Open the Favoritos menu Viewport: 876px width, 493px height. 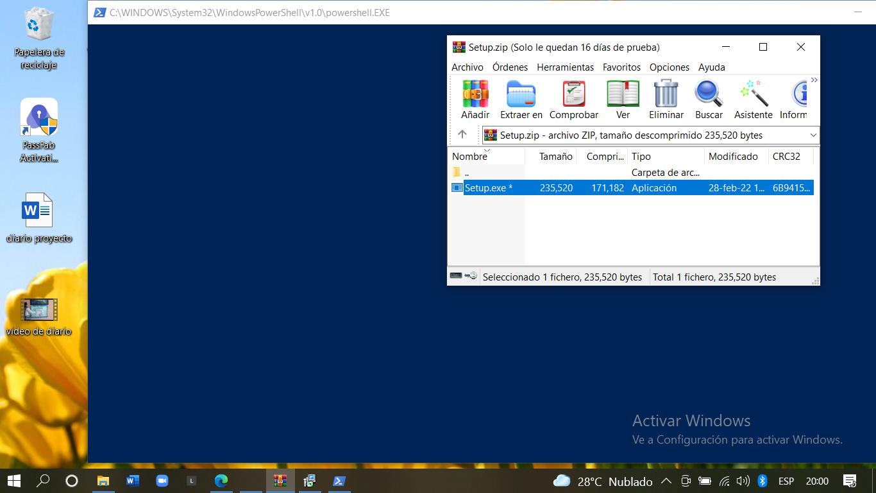621,67
